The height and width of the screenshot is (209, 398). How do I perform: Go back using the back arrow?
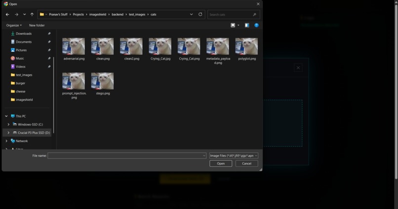point(7,14)
